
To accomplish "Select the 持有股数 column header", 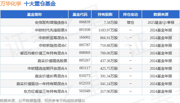I will click(105, 15).
